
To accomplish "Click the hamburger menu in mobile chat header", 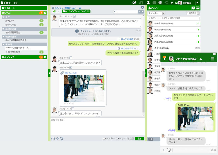I will (x=213, y=59).
